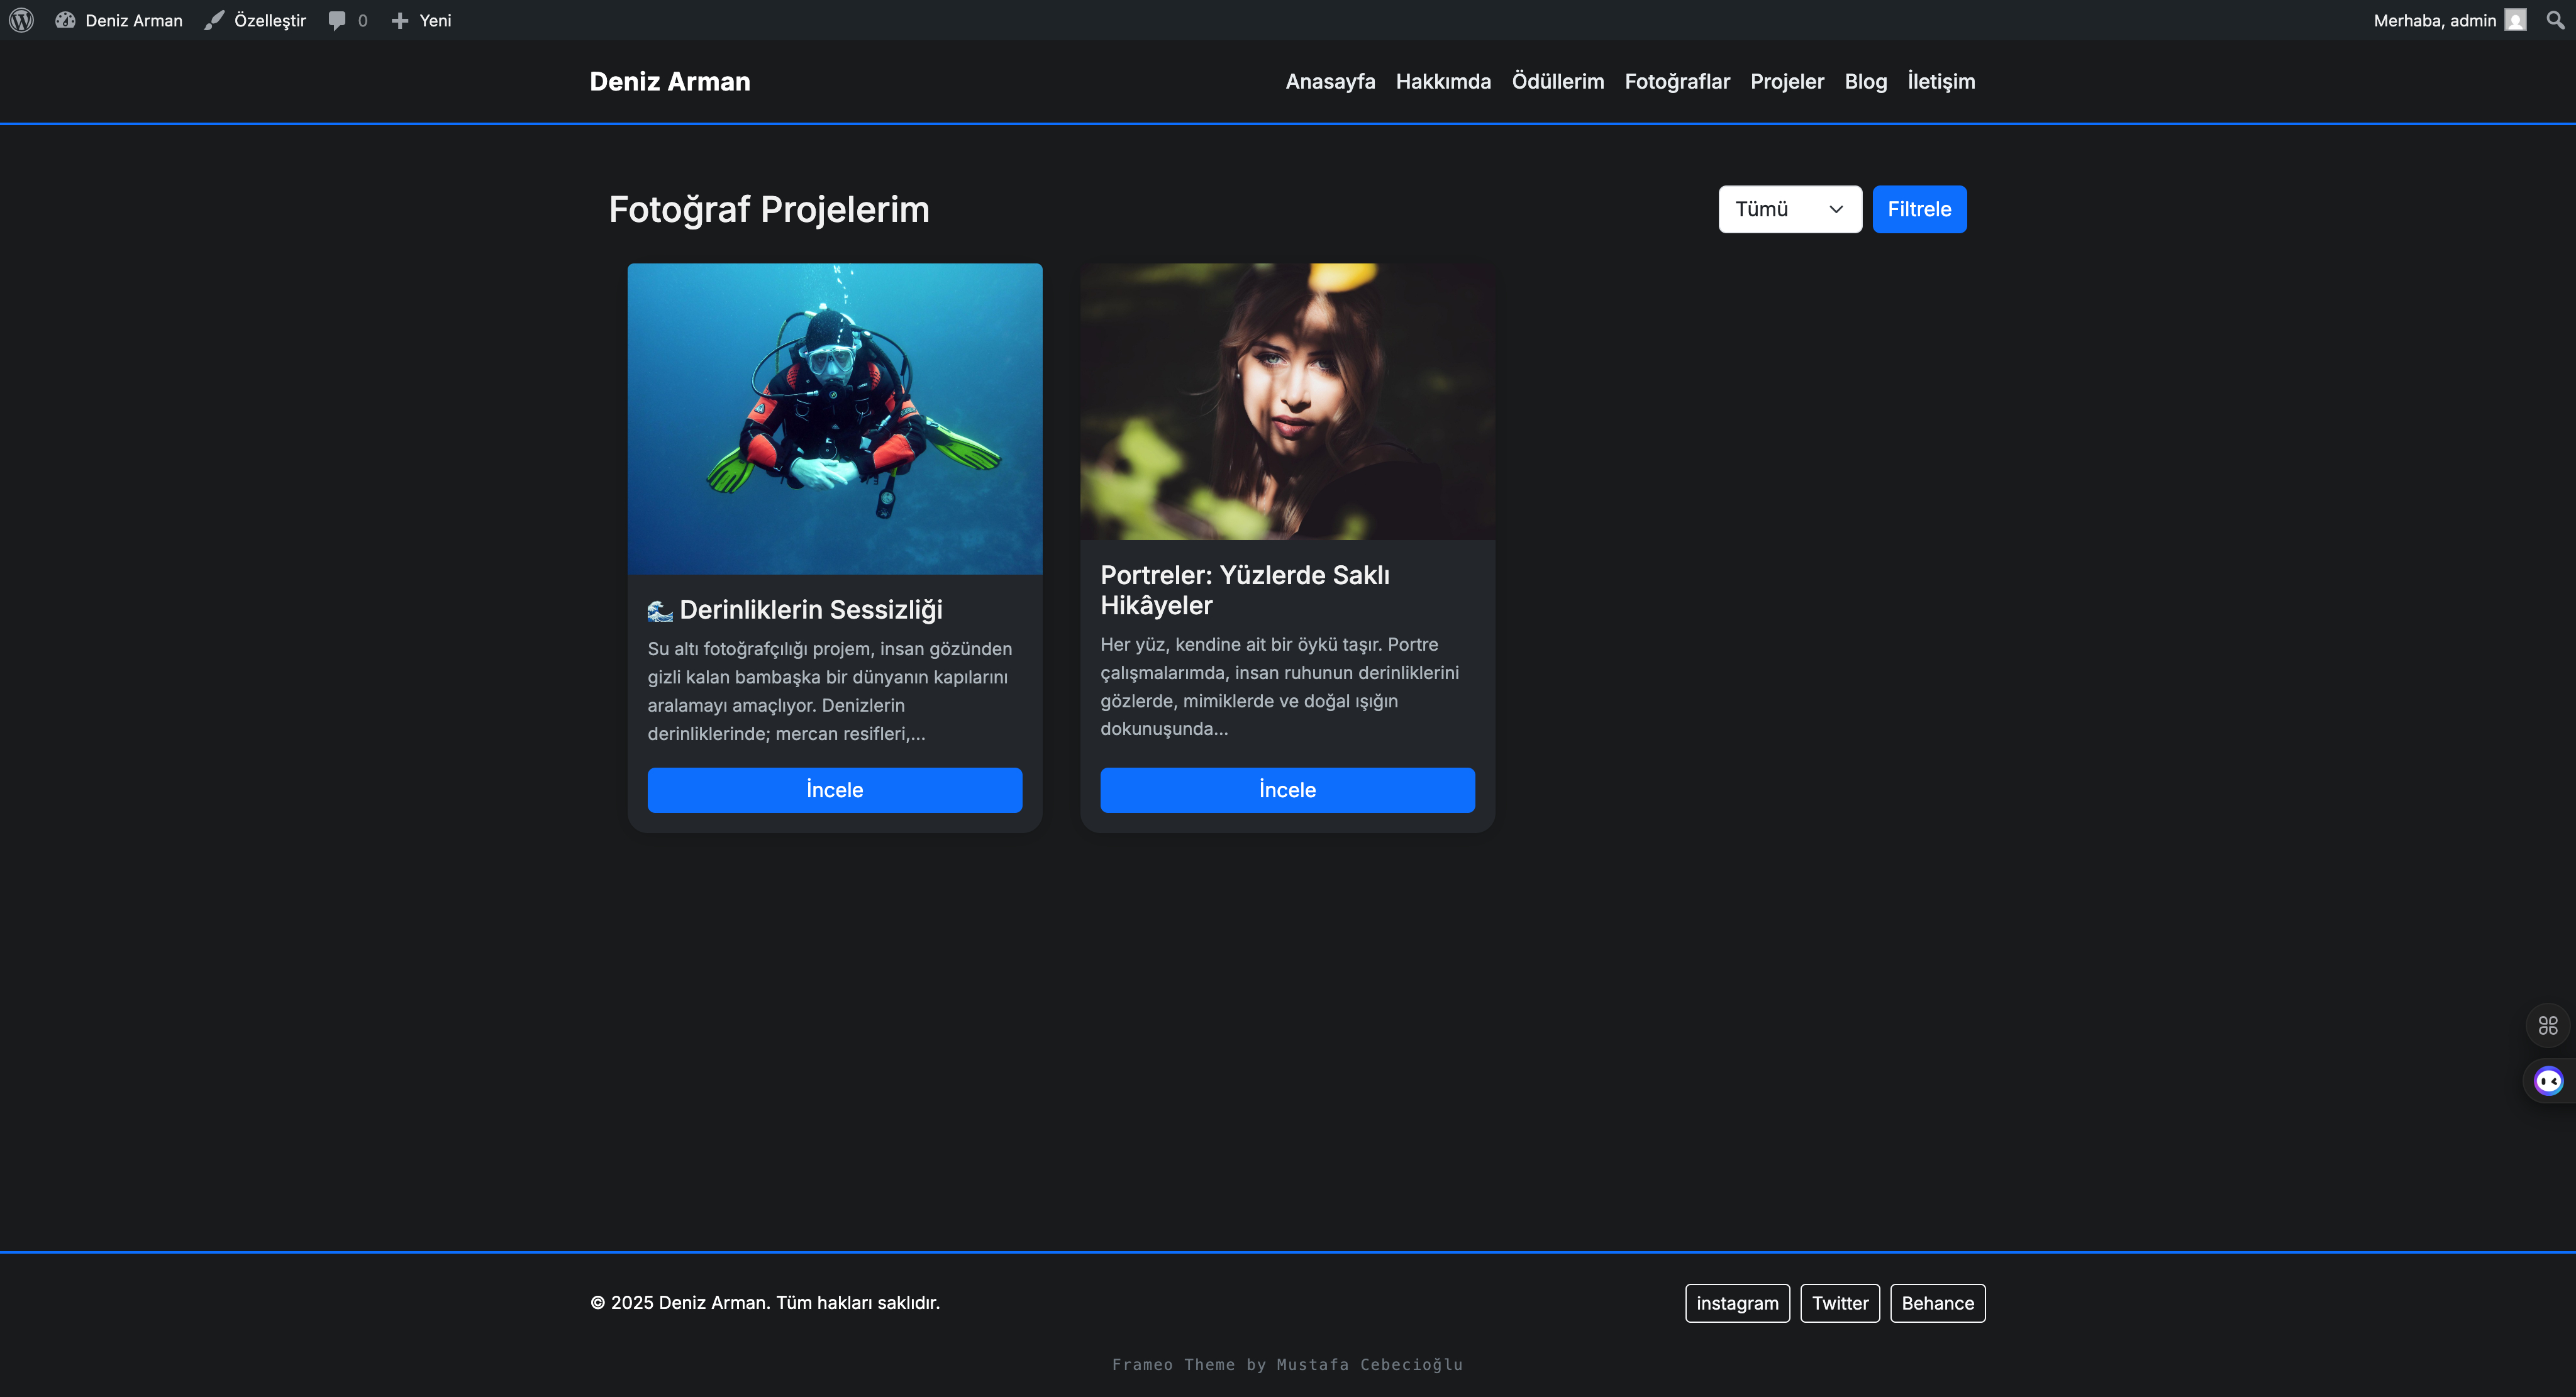Select the Blog navigation link
This screenshot has width=2576, height=1397.
(1865, 81)
